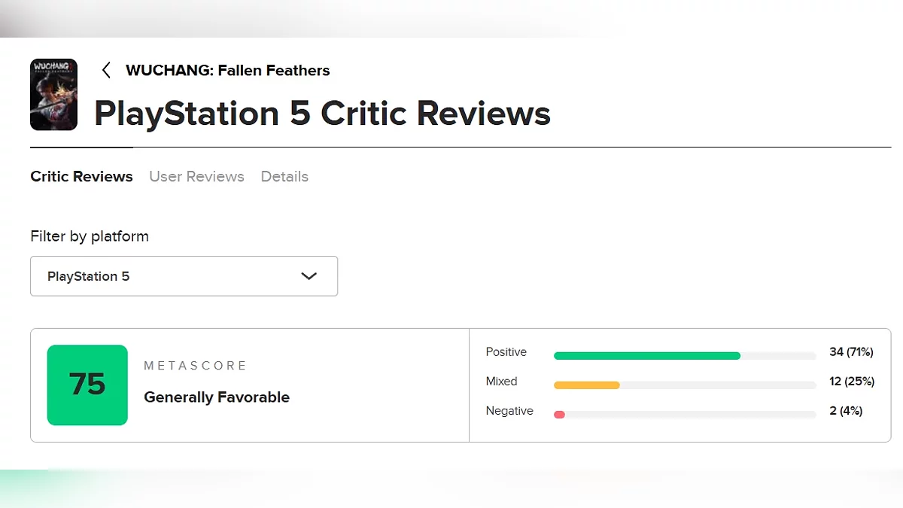
Task: Switch to the Critic Reviews tab
Action: (81, 177)
